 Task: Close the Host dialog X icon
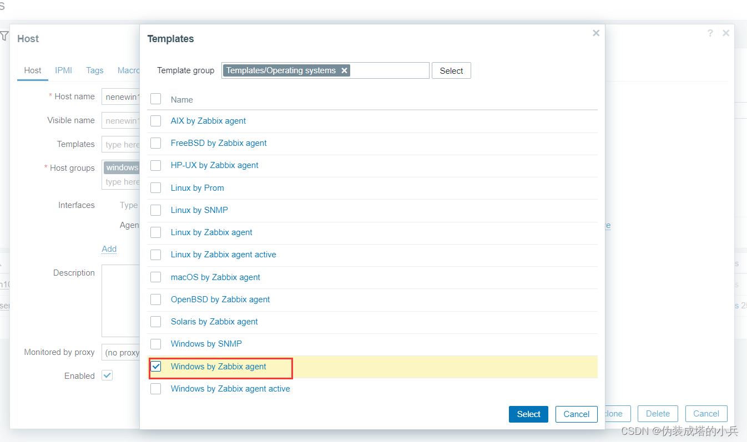(x=726, y=33)
